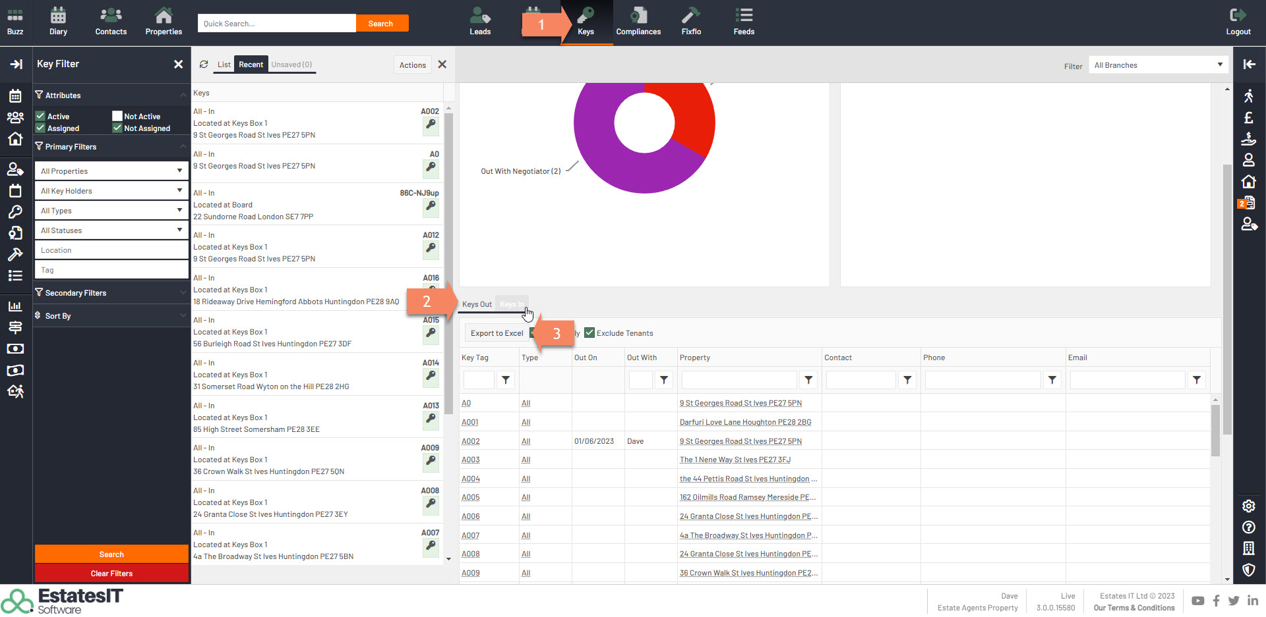This screenshot has width=1266, height=617.
Task: Click the Key Tag column filter funnel
Action: coord(506,380)
